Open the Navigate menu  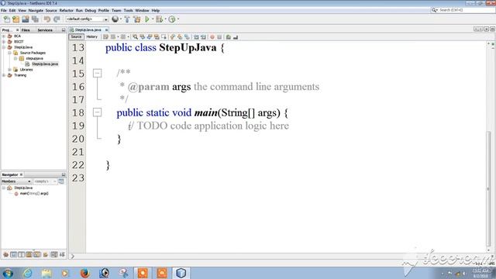click(x=36, y=10)
